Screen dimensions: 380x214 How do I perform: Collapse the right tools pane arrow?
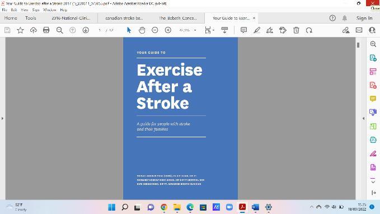click(363, 118)
